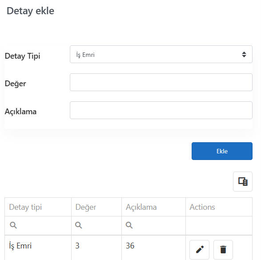Open search operations icon under Değer column
The image size is (261, 260).
tap(79, 225)
